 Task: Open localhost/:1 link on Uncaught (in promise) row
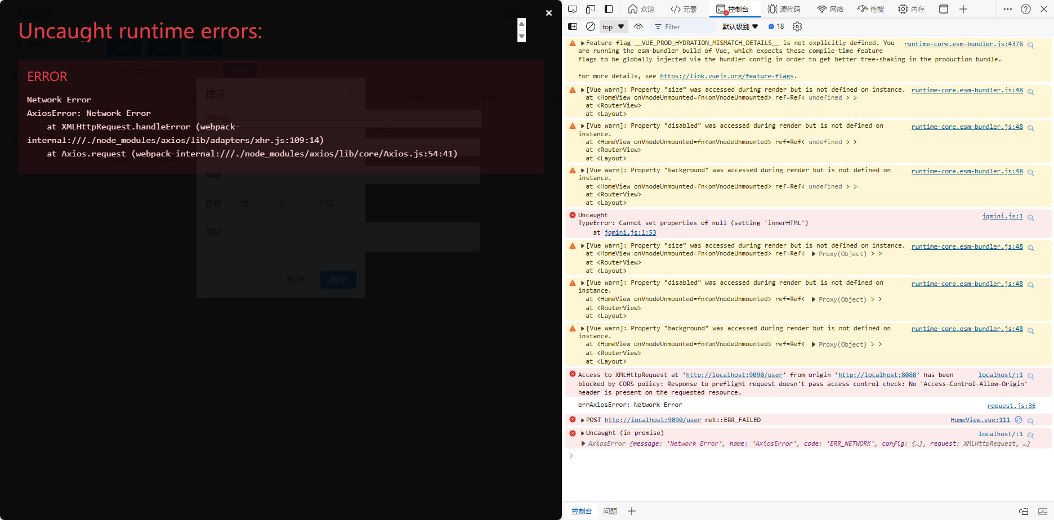click(1001, 434)
